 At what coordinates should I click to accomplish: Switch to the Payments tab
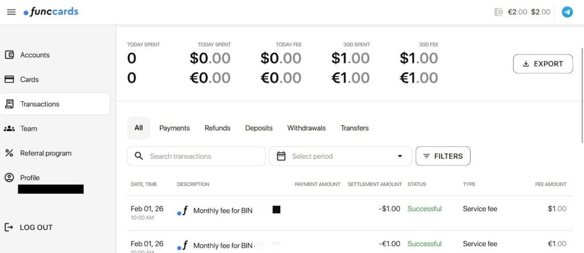tap(175, 128)
